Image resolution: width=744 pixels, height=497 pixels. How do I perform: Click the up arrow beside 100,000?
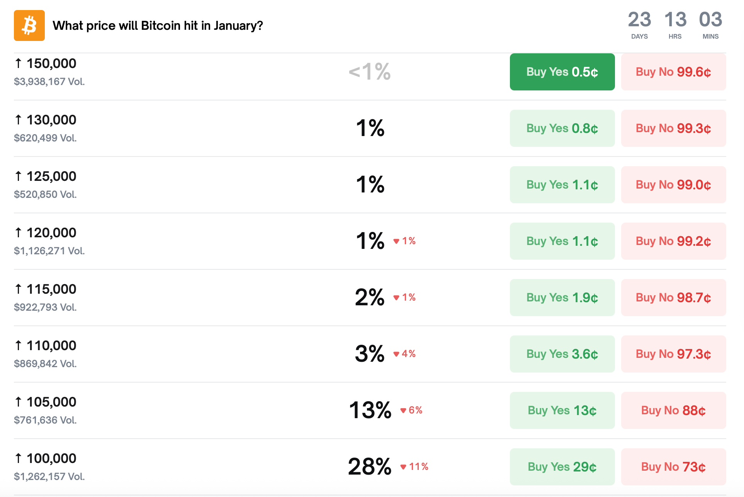pos(18,458)
